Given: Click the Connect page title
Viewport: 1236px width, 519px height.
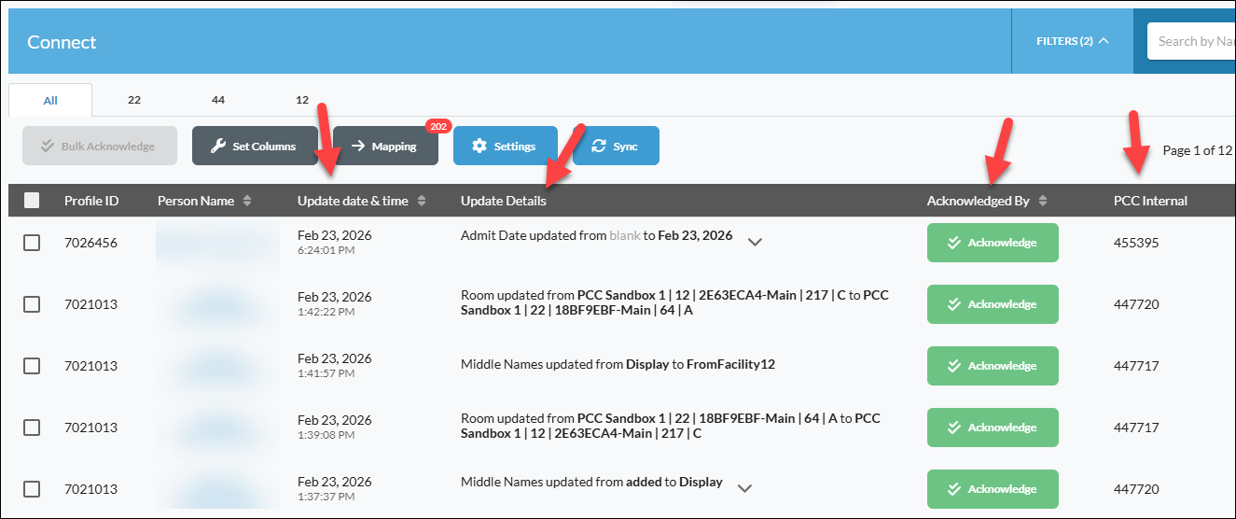Looking at the screenshot, I should coord(62,42).
